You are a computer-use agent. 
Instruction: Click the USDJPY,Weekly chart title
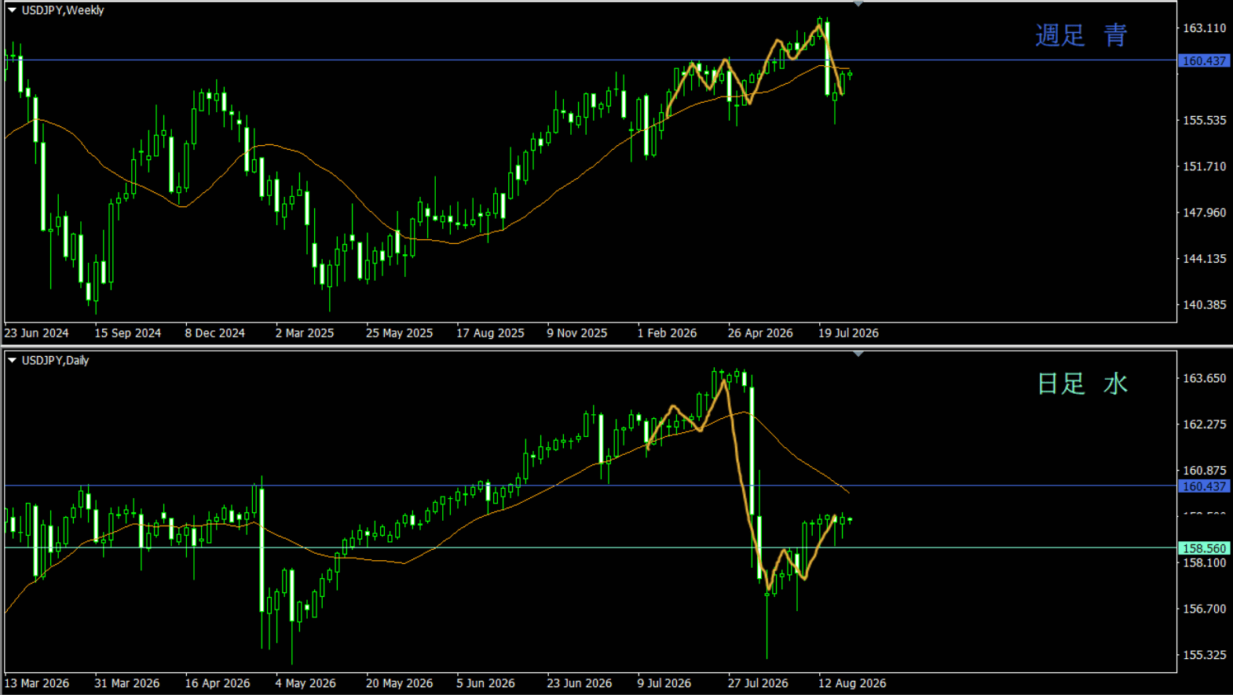coord(63,10)
